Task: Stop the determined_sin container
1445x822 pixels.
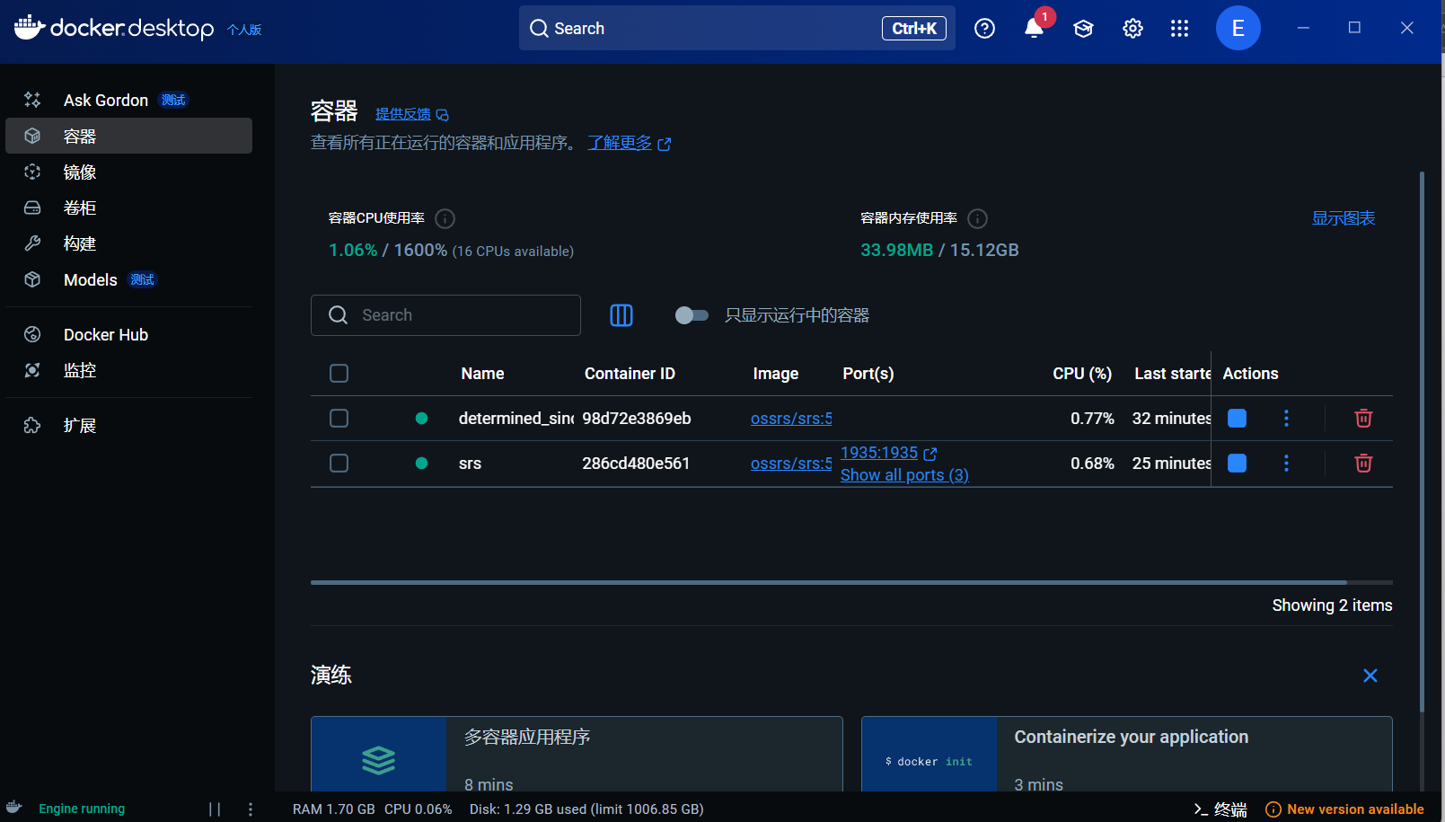Action: click(1237, 418)
